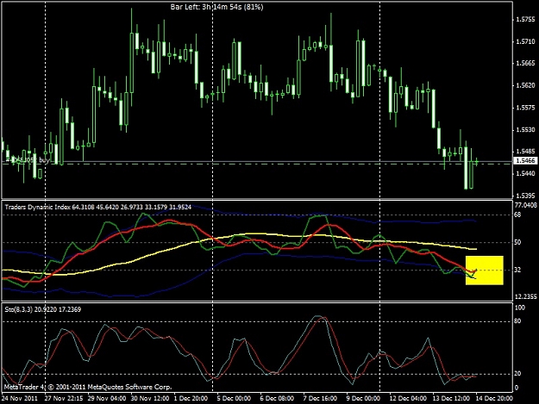Click the 1.5710 price scale label
Screen dimensions: 539x404
(525, 42)
